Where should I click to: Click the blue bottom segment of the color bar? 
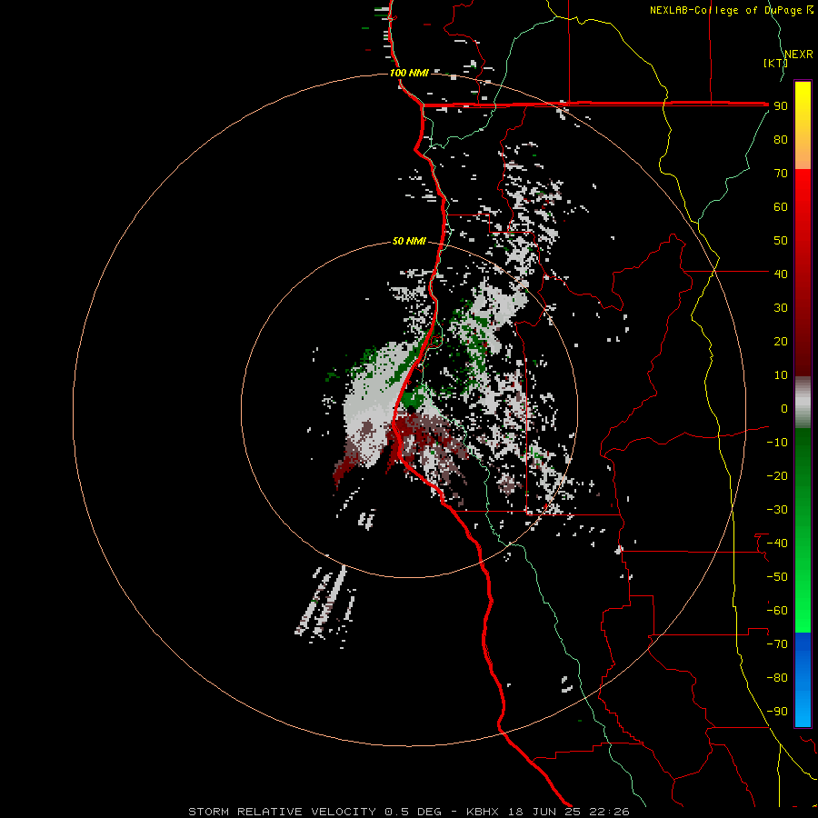[803, 680]
